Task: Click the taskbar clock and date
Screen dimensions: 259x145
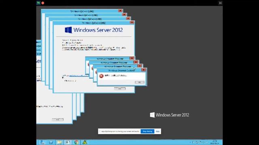Action: [x=214, y=142]
